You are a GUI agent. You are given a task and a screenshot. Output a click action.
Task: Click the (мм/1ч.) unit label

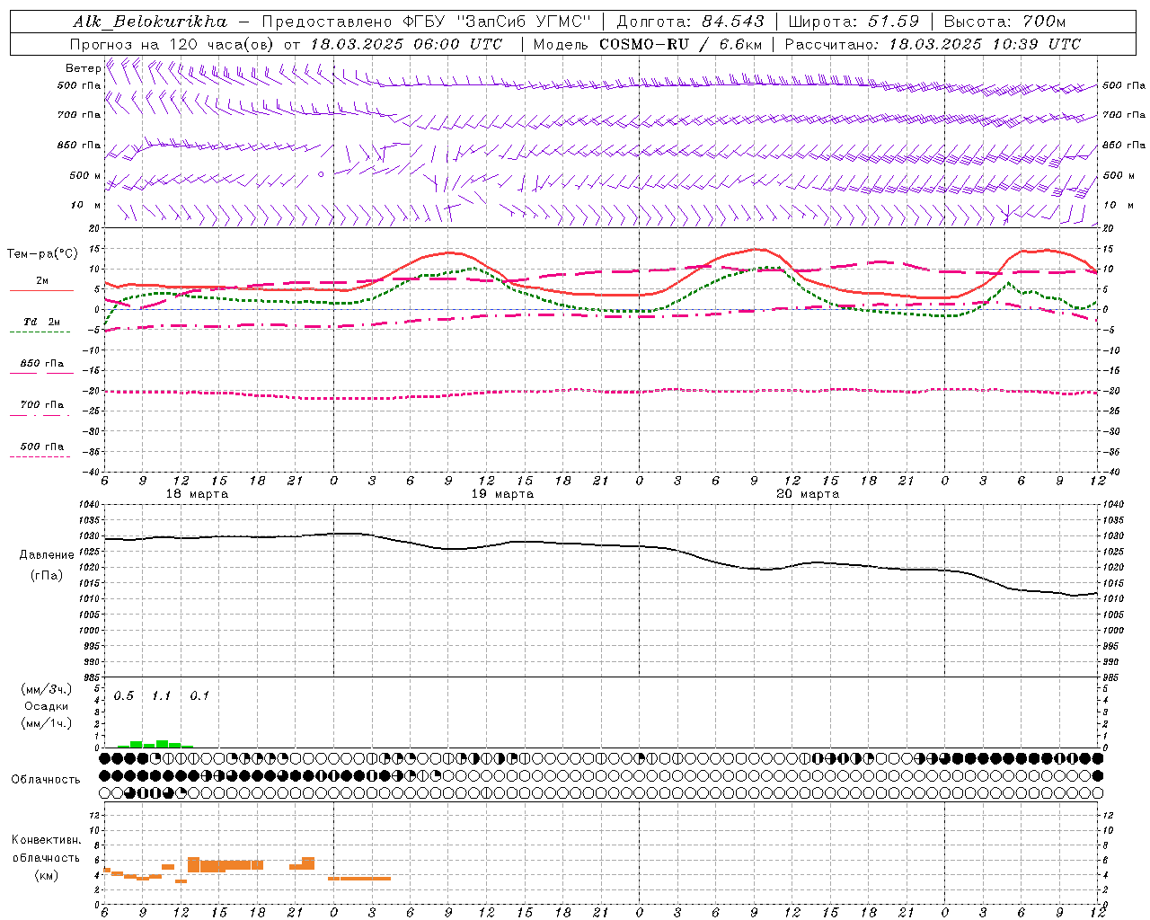pyautogui.click(x=47, y=723)
